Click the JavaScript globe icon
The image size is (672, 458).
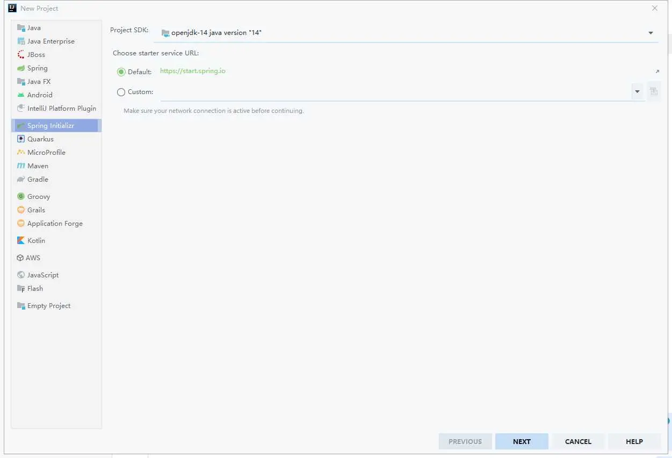pyautogui.click(x=21, y=275)
